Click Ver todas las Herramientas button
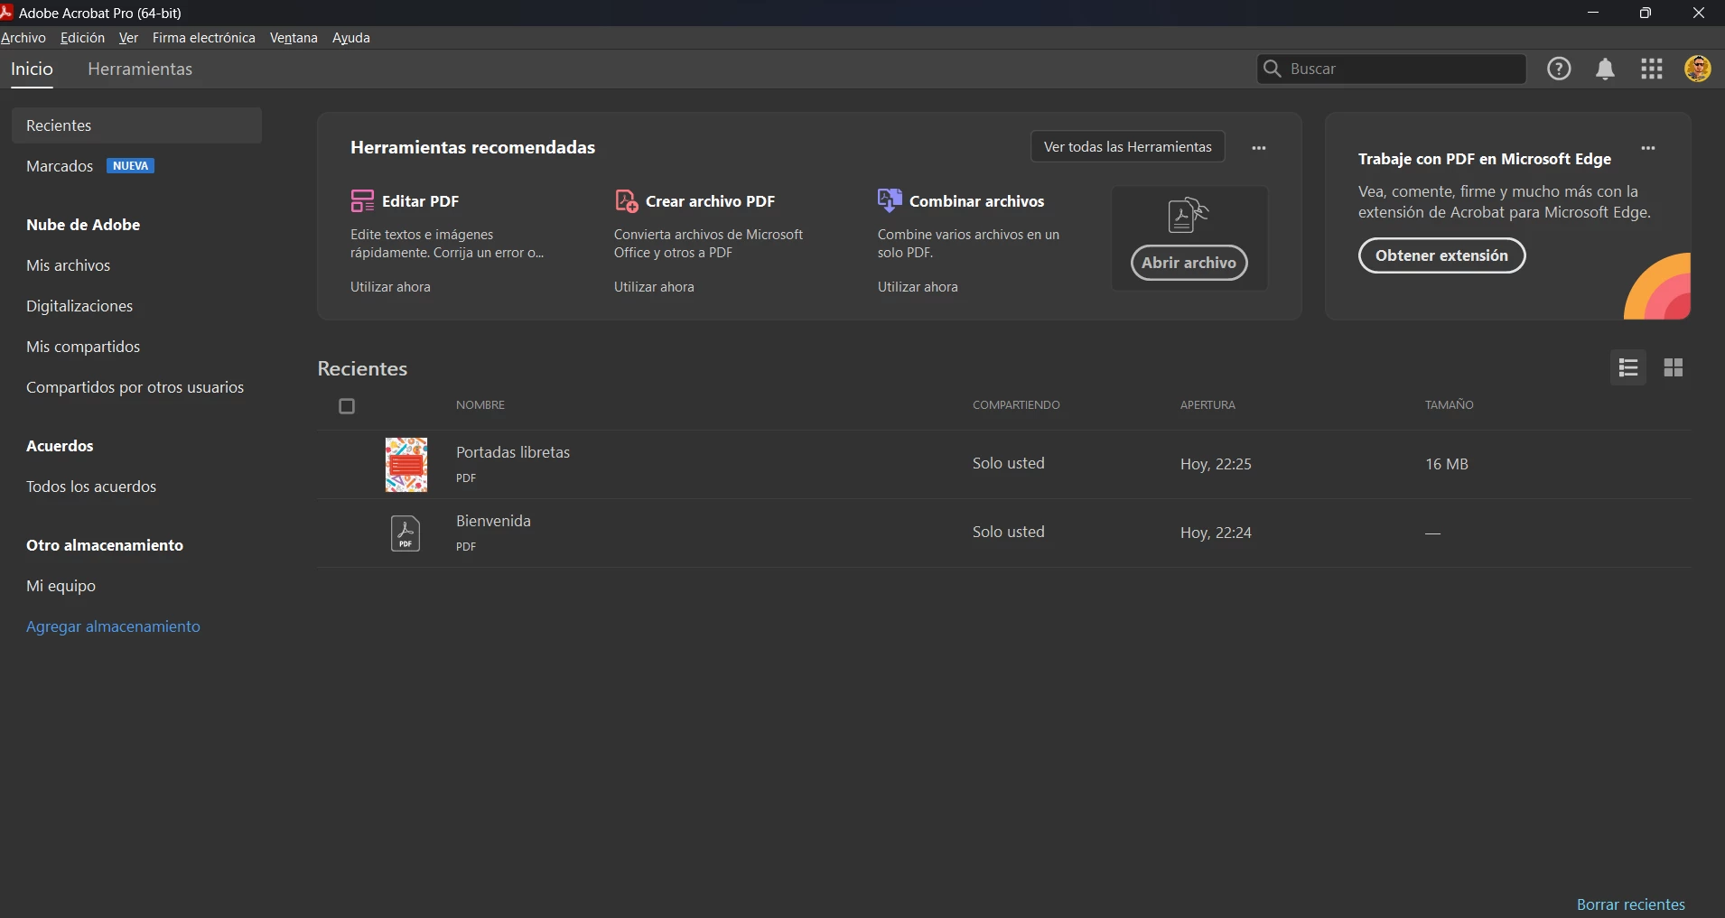This screenshot has height=918, width=1725. (1128, 146)
